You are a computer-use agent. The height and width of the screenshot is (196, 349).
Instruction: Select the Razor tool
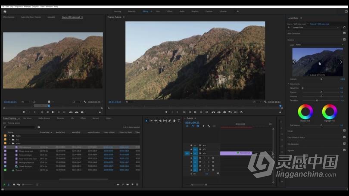(160, 121)
